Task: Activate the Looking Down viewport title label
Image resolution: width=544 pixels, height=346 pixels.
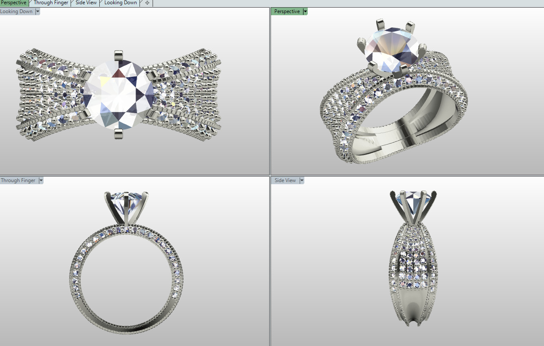Action: [17, 11]
